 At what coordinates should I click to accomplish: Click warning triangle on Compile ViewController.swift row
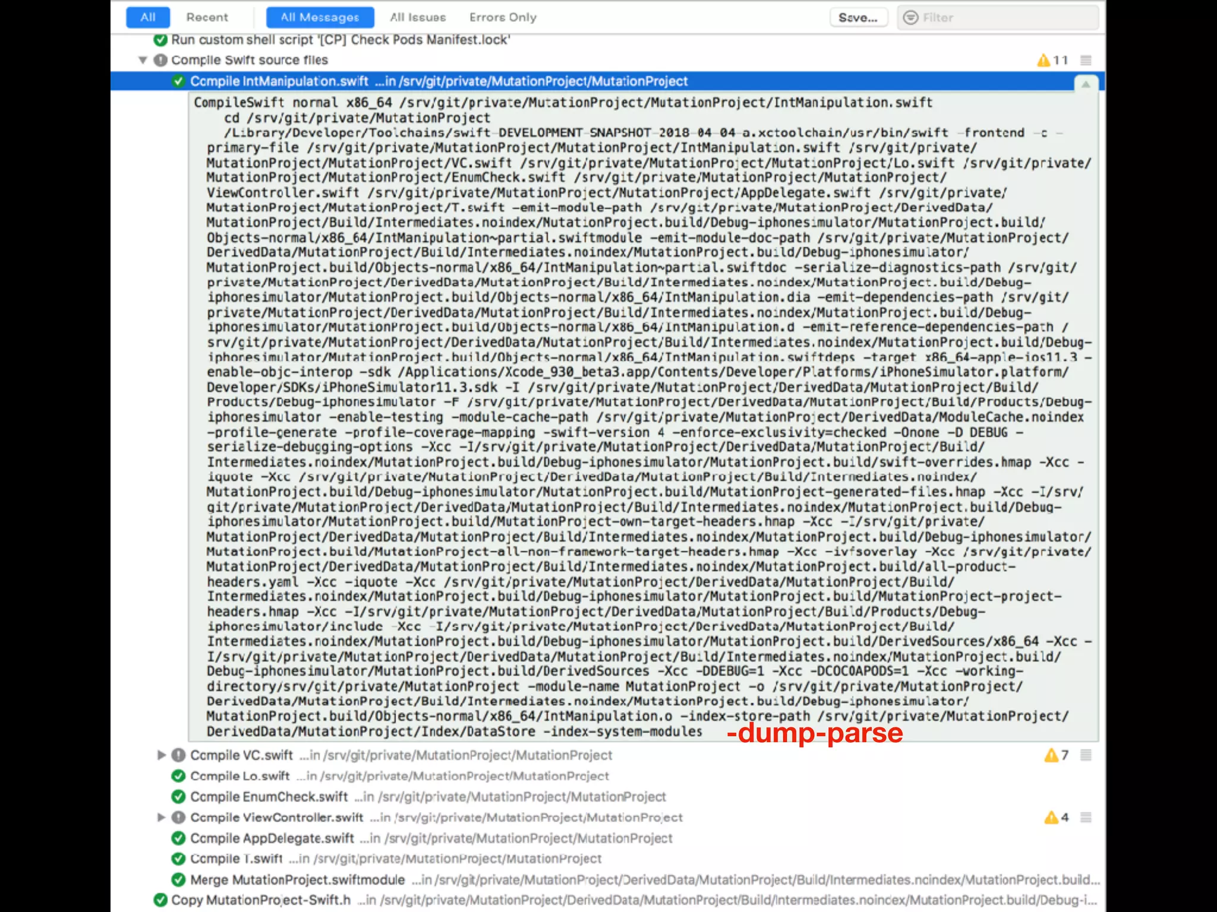pos(1051,818)
